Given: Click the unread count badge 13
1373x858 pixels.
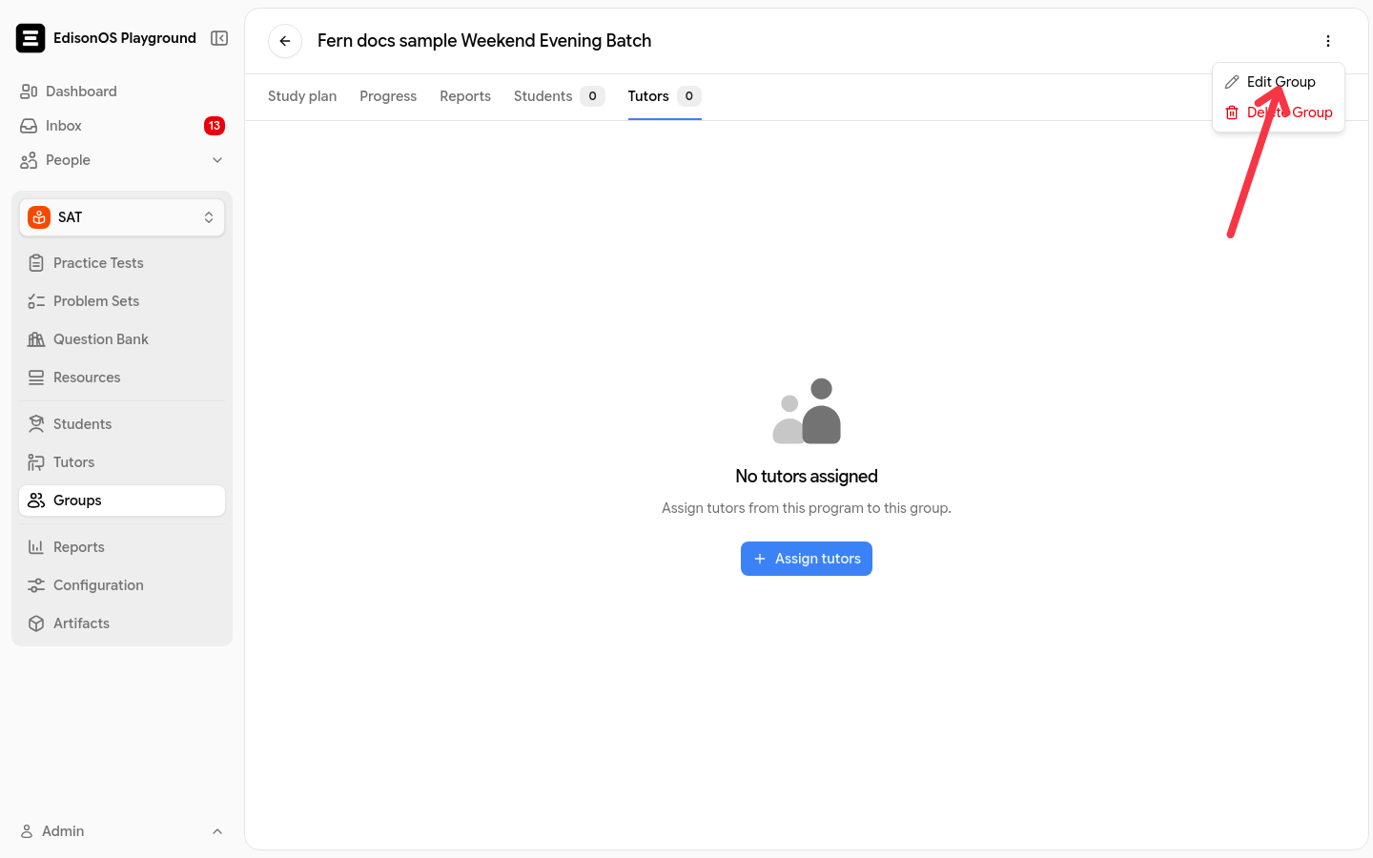Looking at the screenshot, I should tap(215, 126).
